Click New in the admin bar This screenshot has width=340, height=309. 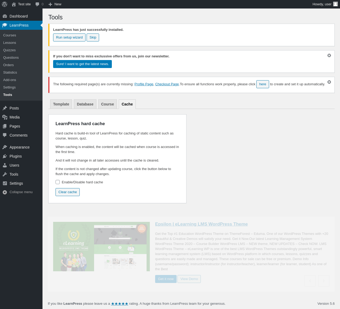coord(58,4)
